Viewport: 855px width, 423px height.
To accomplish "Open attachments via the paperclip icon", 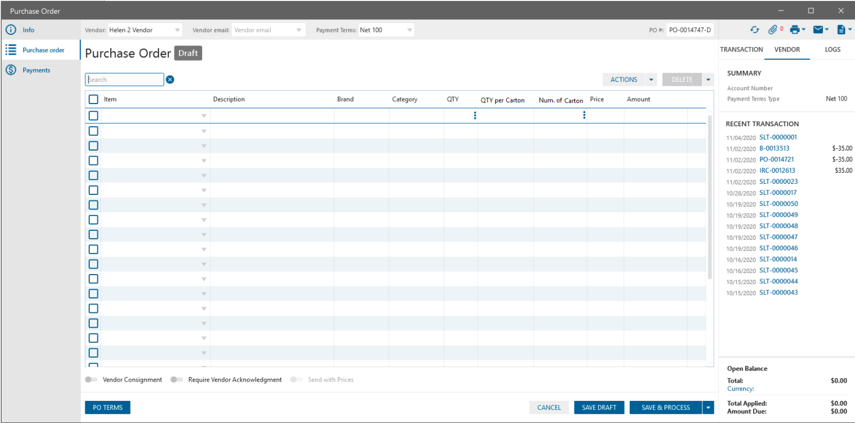I will [773, 30].
